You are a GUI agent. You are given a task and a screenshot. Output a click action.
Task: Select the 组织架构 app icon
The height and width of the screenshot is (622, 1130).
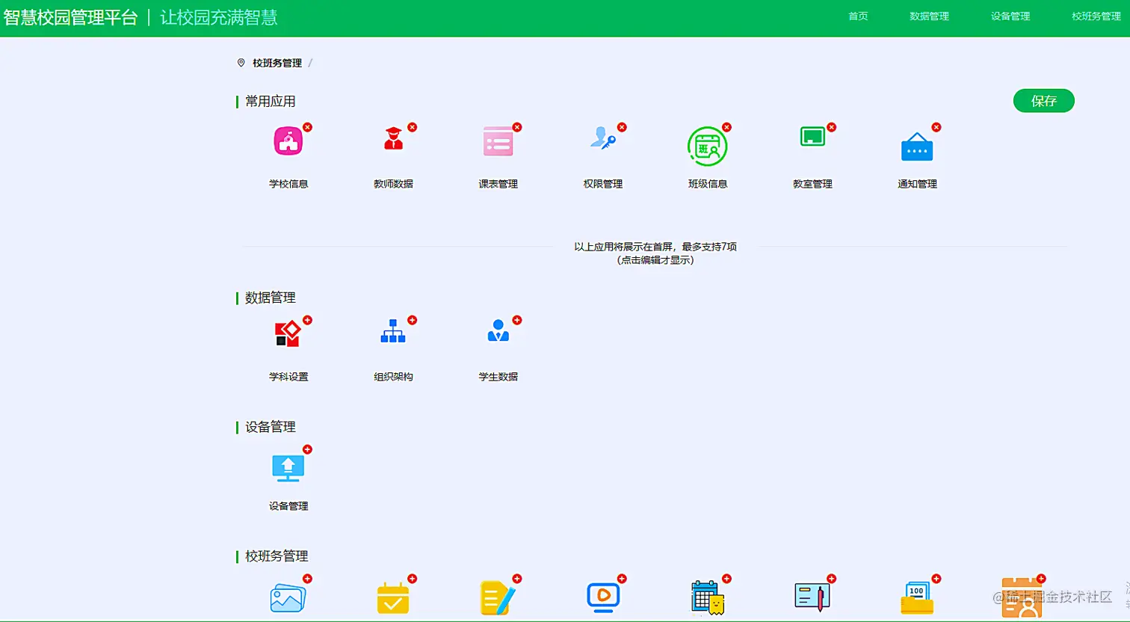(393, 331)
